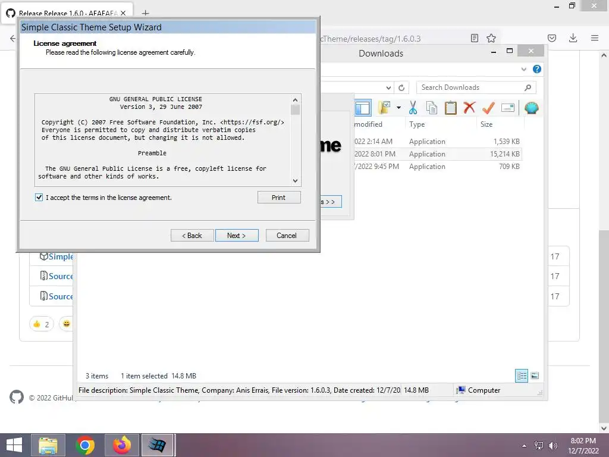The height and width of the screenshot is (457, 609).
Task: Click the partially visible expand '>>' button
Action: point(331,202)
